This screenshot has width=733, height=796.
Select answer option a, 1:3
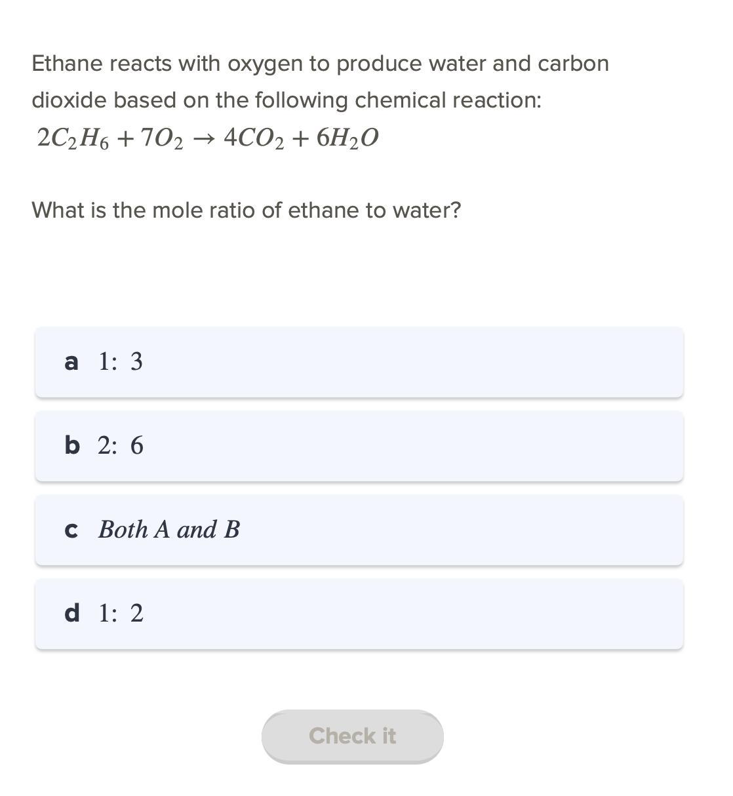(x=359, y=362)
